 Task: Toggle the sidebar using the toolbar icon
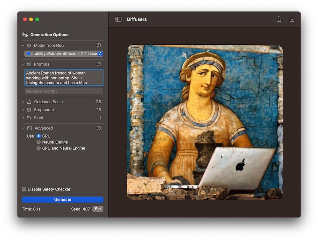(118, 19)
